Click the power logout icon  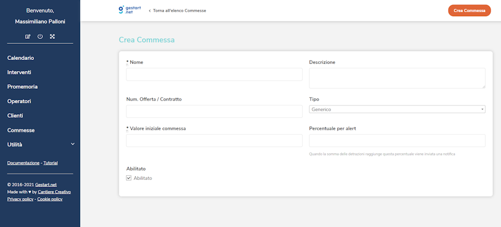coord(40,37)
